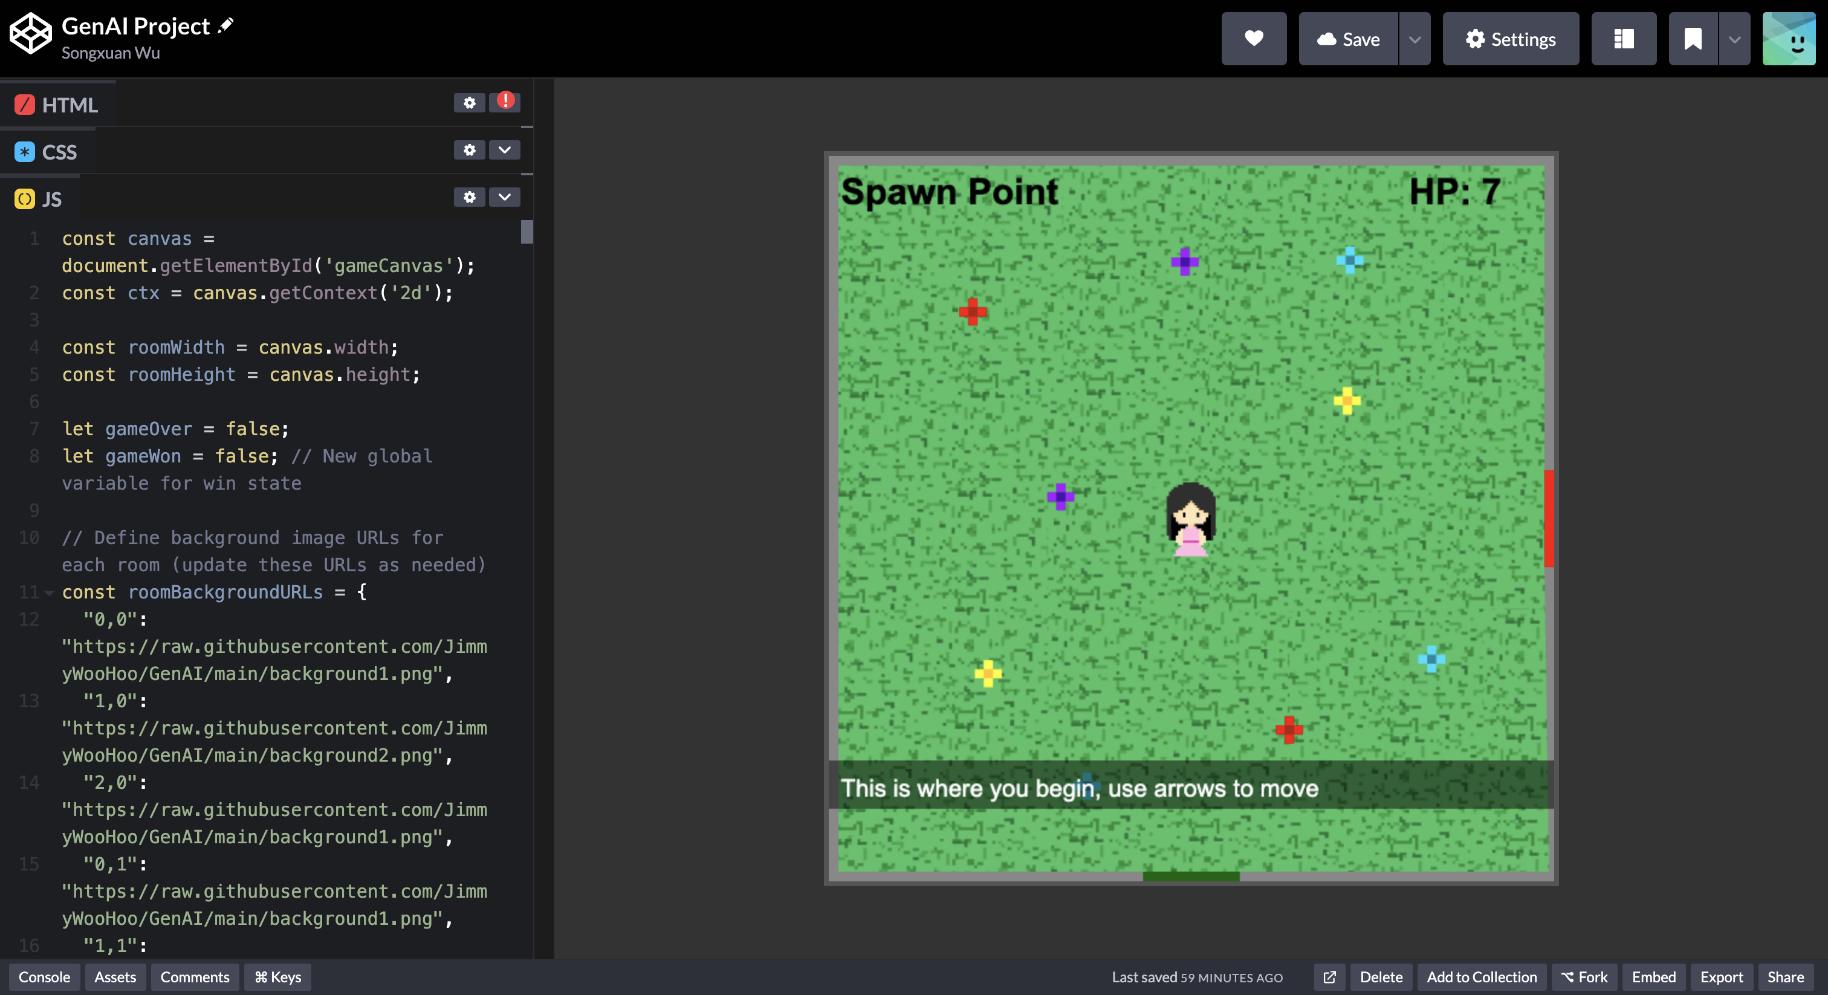Viewport: 1828px width, 995px height.
Task: Expand the CSS panel chevron menu
Action: pos(505,150)
